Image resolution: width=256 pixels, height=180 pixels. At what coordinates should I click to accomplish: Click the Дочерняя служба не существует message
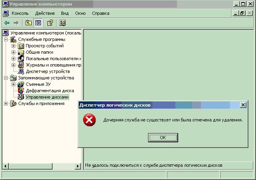coord(173,120)
